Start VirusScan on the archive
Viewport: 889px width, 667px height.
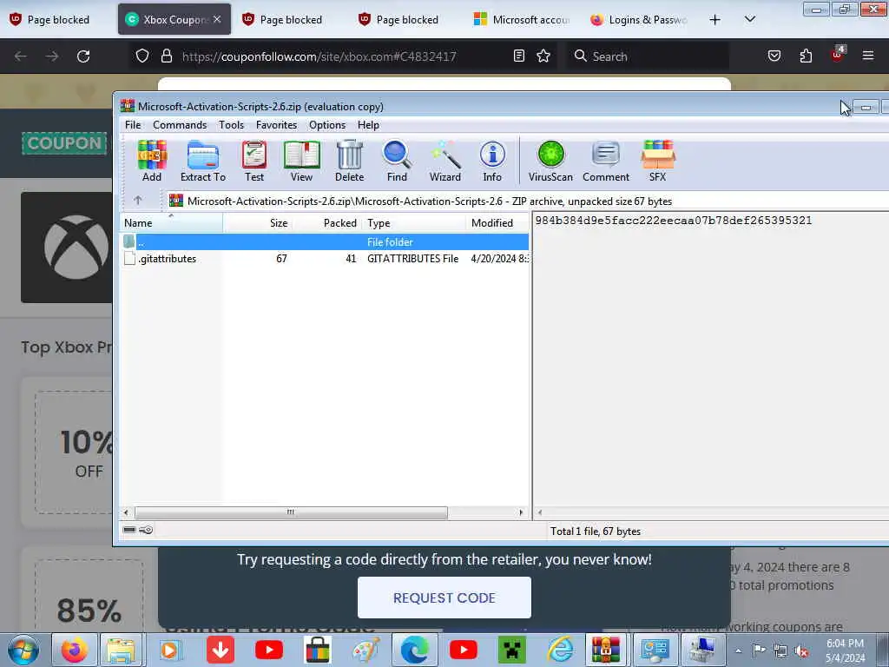(x=550, y=161)
